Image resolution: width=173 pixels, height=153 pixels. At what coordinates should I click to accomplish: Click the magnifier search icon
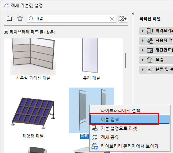(x=31, y=19)
